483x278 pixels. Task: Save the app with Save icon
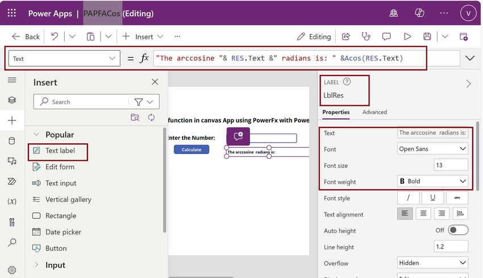(x=427, y=36)
